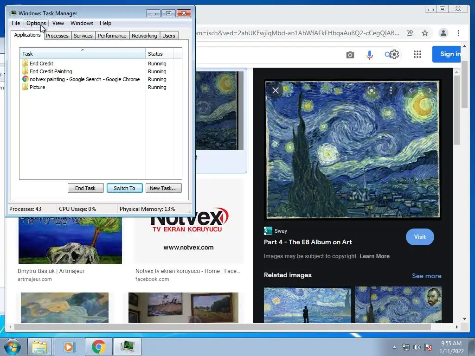Click the Learn More copyright link
The image size is (475, 356).
(374, 256)
